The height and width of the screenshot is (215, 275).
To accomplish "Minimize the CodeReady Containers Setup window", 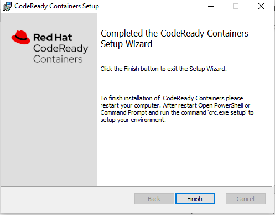I will pos(211,6).
